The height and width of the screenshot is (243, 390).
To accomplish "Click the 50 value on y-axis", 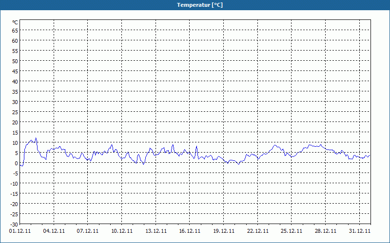I will pyautogui.click(x=15, y=61).
